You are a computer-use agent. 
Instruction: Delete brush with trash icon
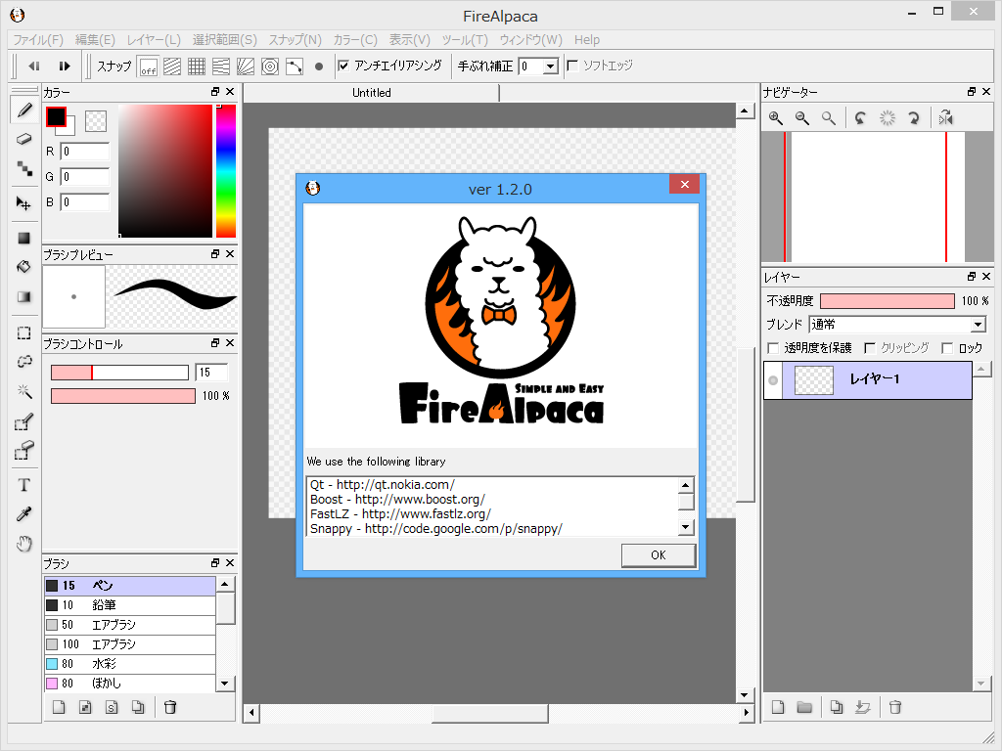click(170, 707)
